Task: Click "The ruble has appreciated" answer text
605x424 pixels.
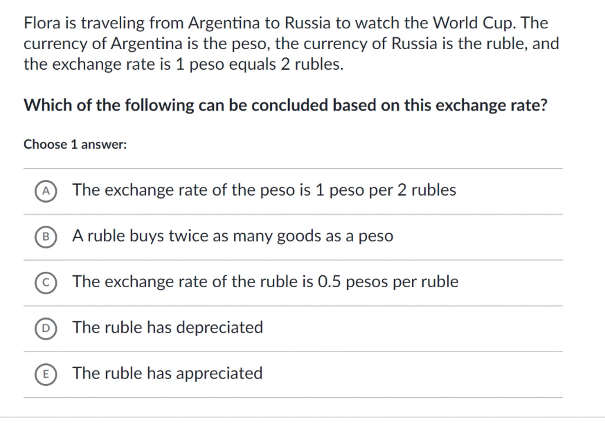Action: tap(167, 373)
